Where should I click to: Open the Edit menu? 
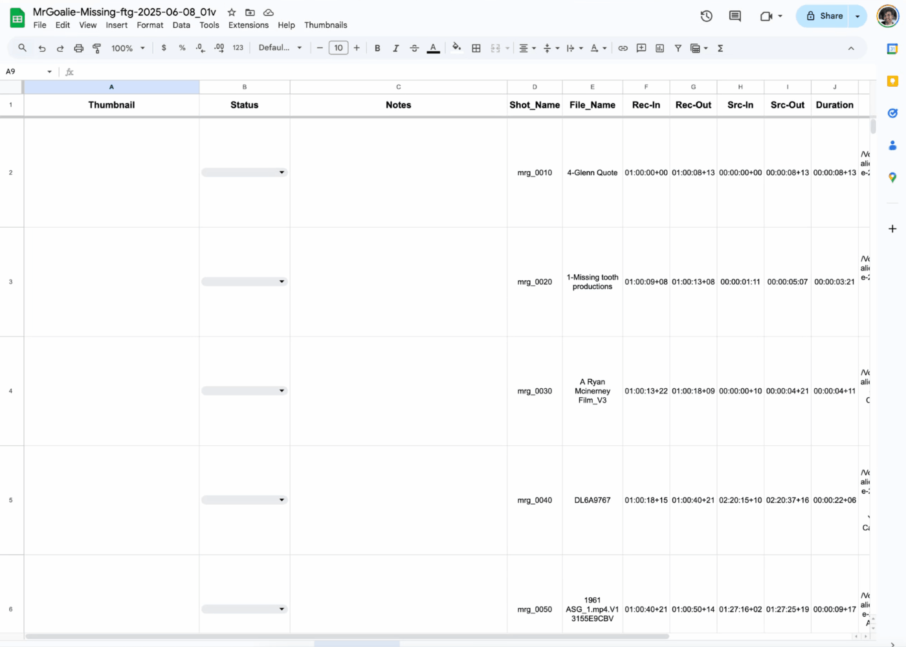(x=63, y=25)
